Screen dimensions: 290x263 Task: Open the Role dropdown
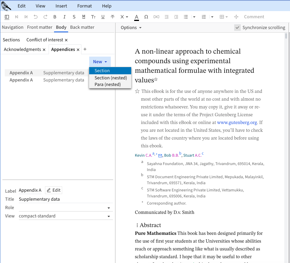[x=108, y=208]
